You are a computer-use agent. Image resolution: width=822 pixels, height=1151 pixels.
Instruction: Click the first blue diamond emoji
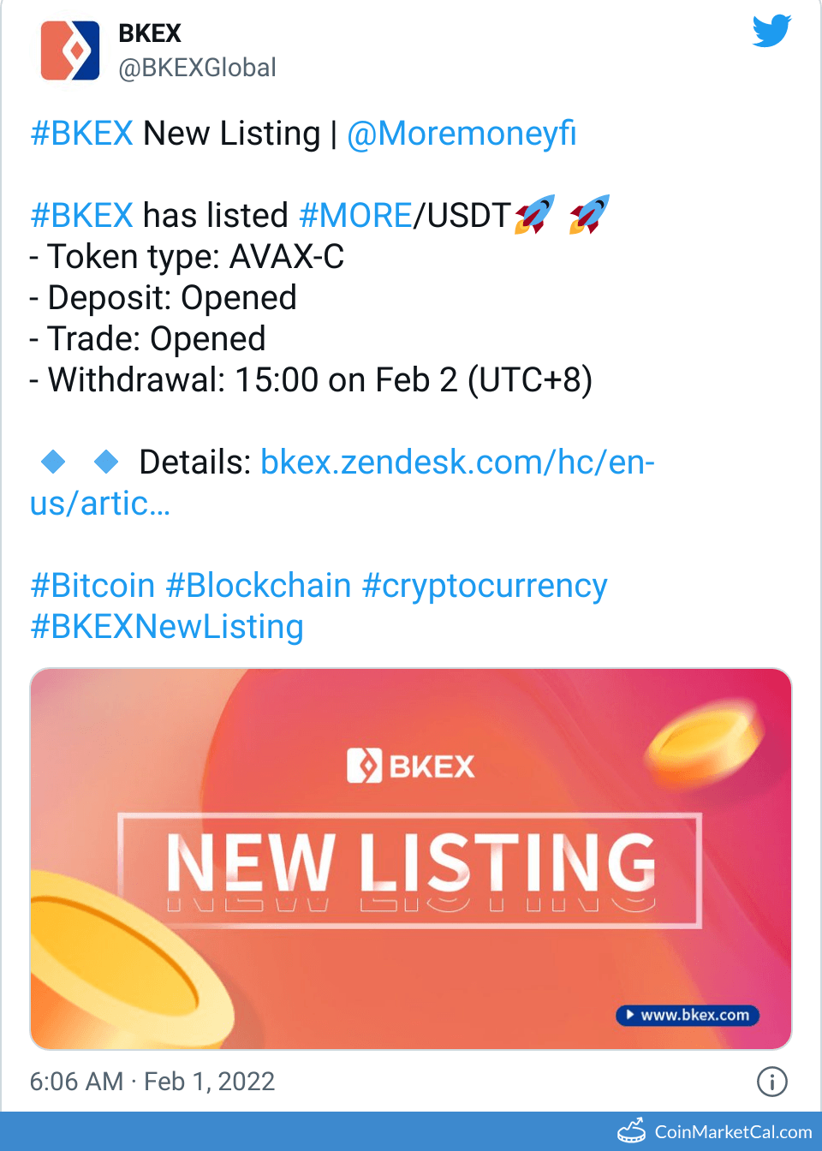pyautogui.click(x=53, y=462)
